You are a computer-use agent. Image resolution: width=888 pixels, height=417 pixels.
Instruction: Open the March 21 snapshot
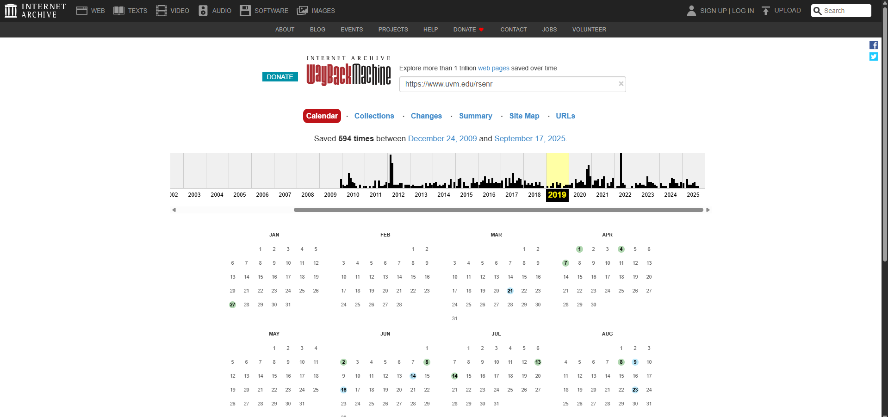510,291
